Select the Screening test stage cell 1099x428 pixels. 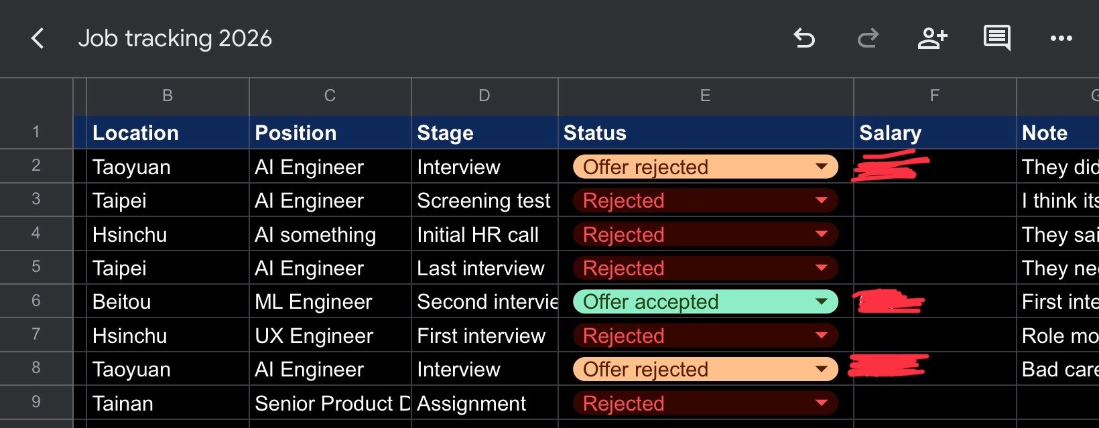(x=484, y=200)
